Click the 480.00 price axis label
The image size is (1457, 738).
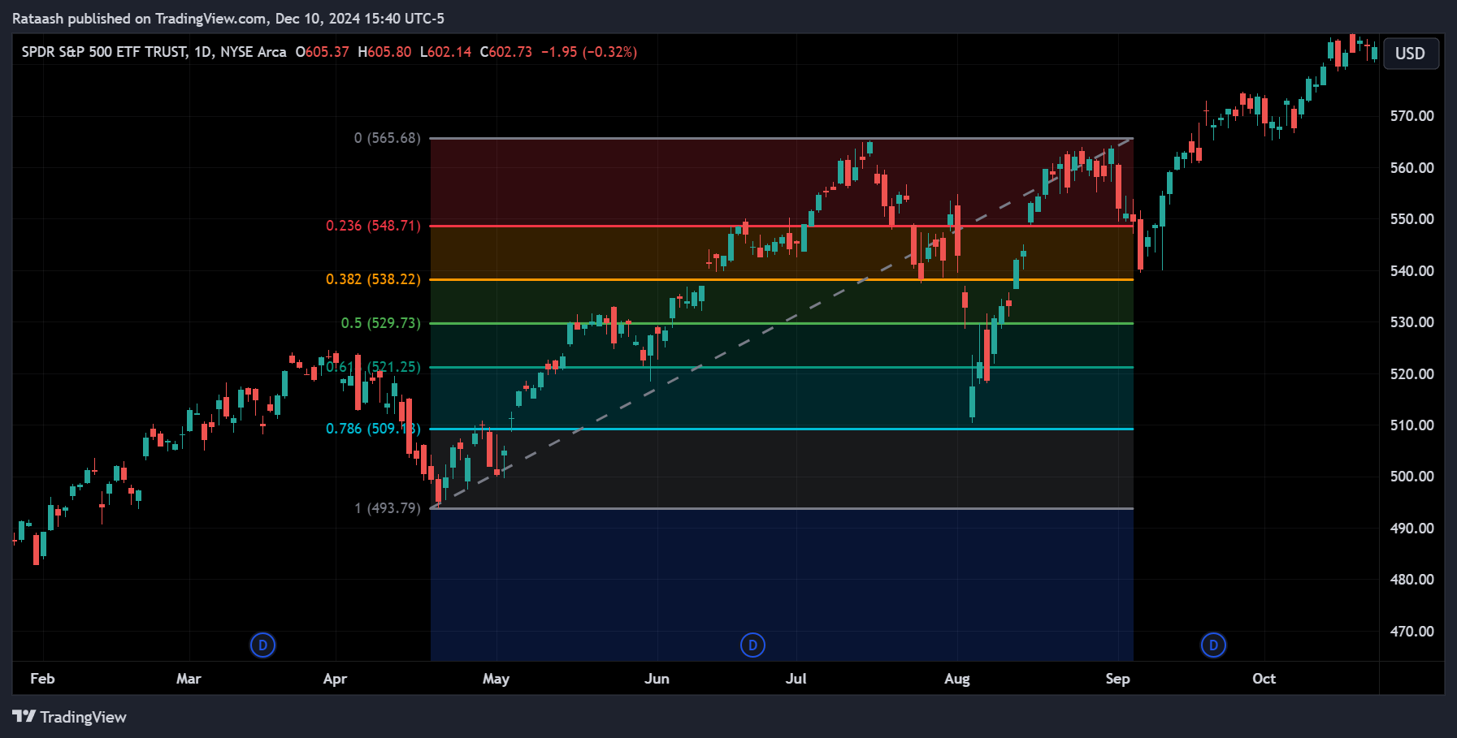1412,580
